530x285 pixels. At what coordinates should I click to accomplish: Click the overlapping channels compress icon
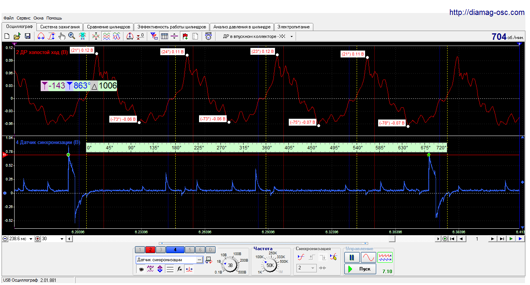96,36
